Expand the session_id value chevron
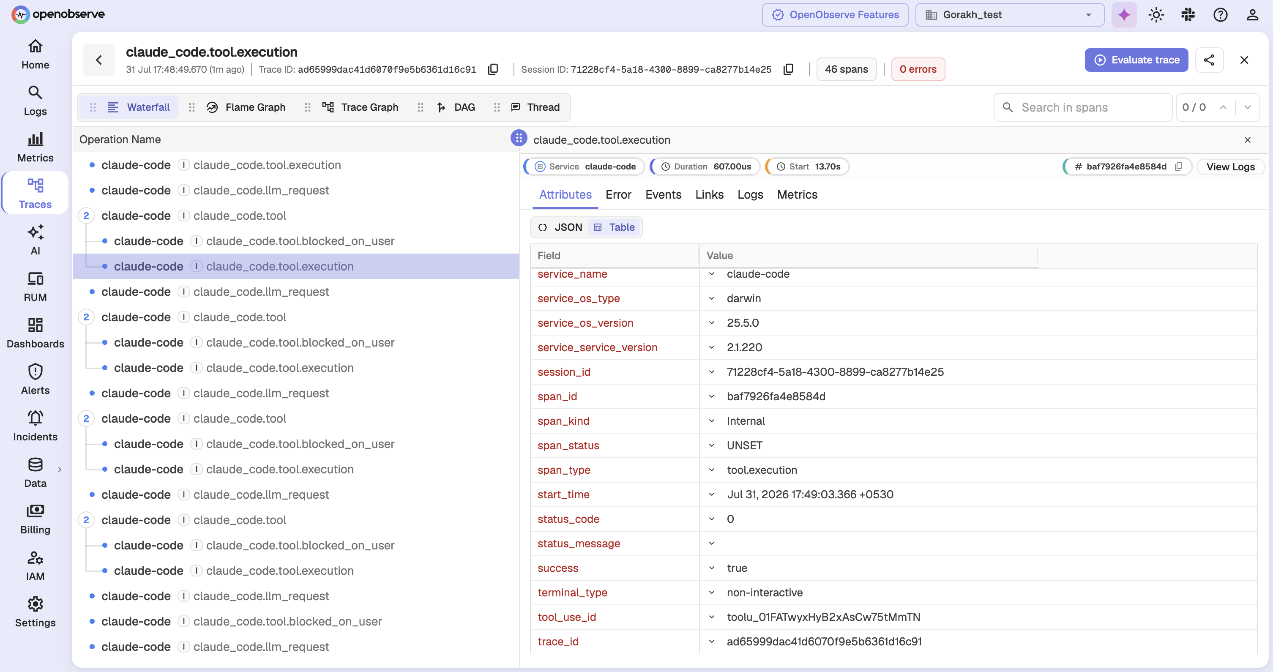1273x672 pixels. click(x=712, y=372)
